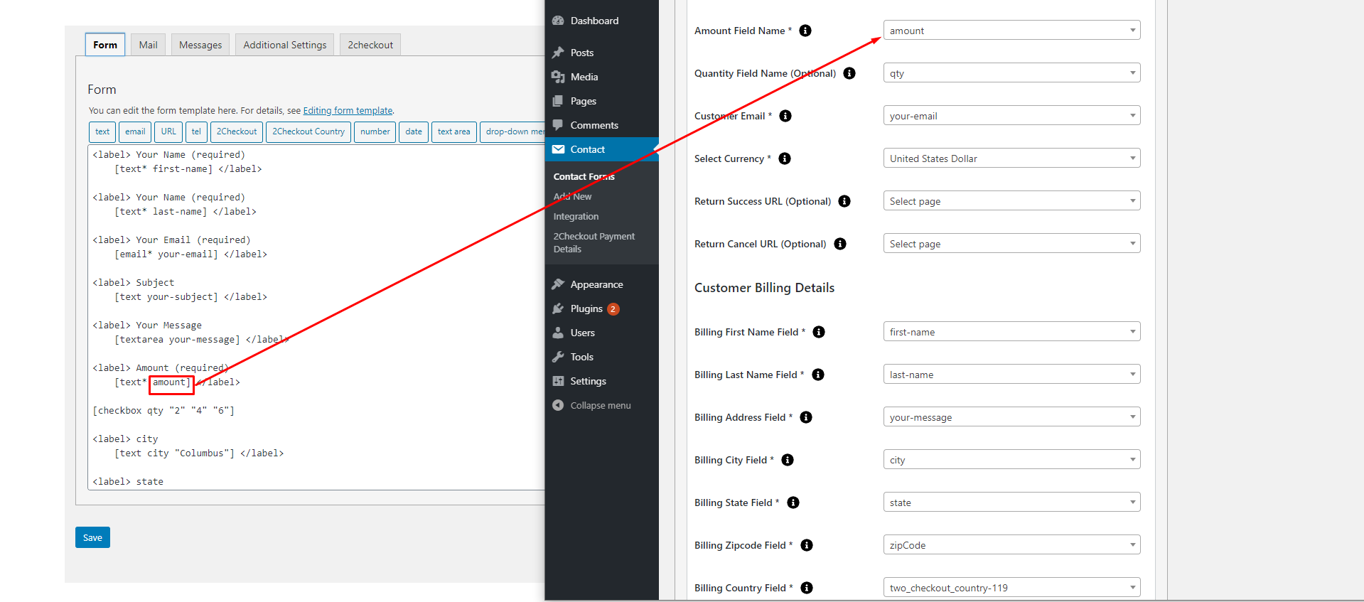
Task: Click the info icon beside Amount Field Name
Action: pyautogui.click(x=805, y=31)
